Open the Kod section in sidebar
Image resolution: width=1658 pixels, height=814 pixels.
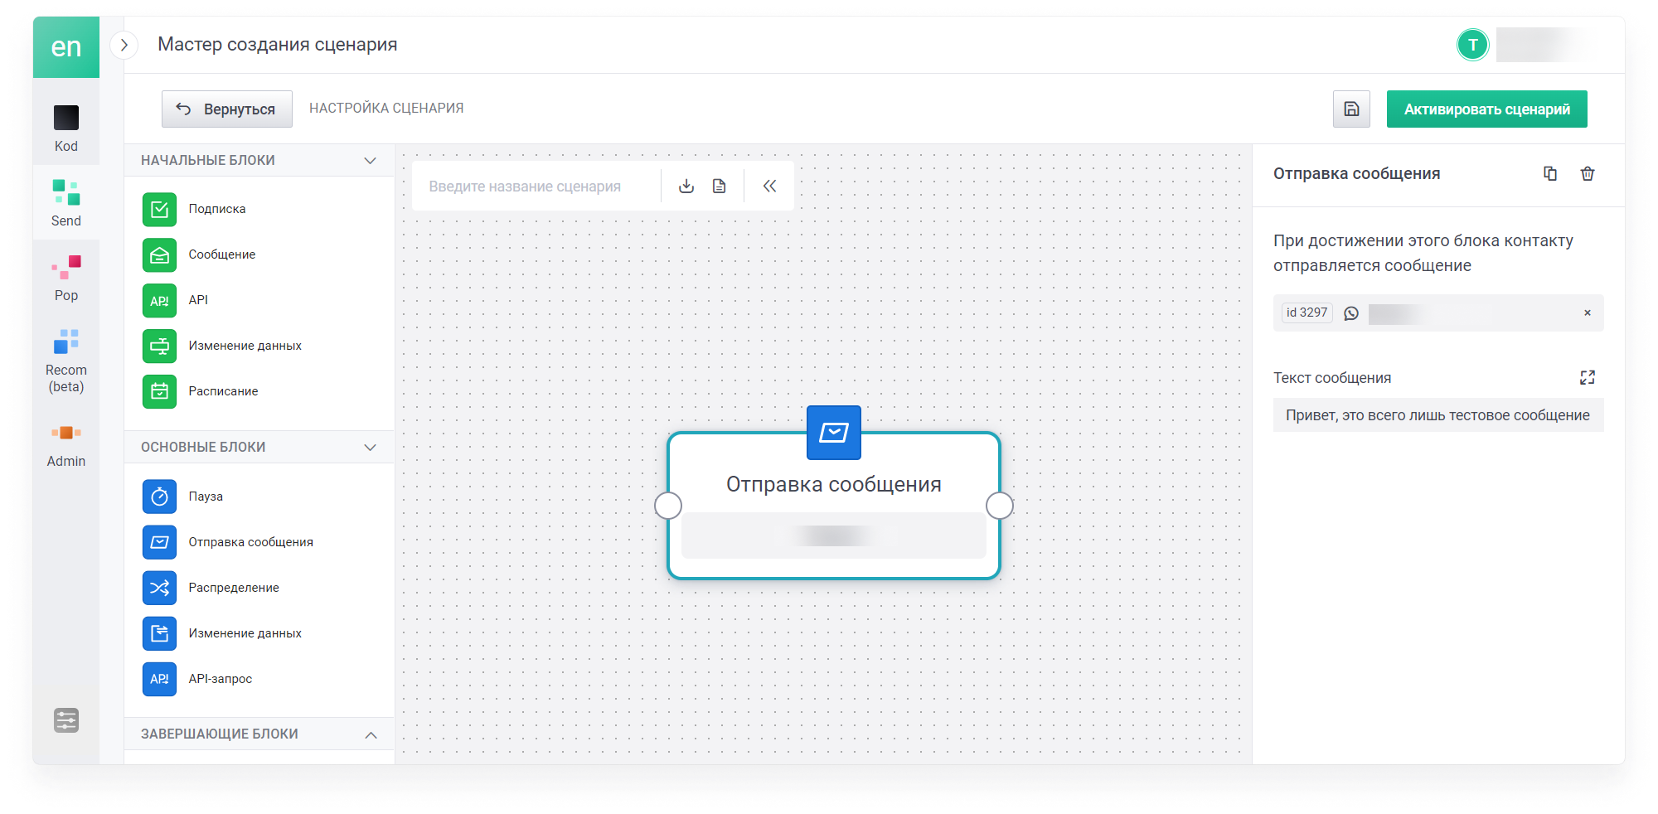[x=66, y=128]
